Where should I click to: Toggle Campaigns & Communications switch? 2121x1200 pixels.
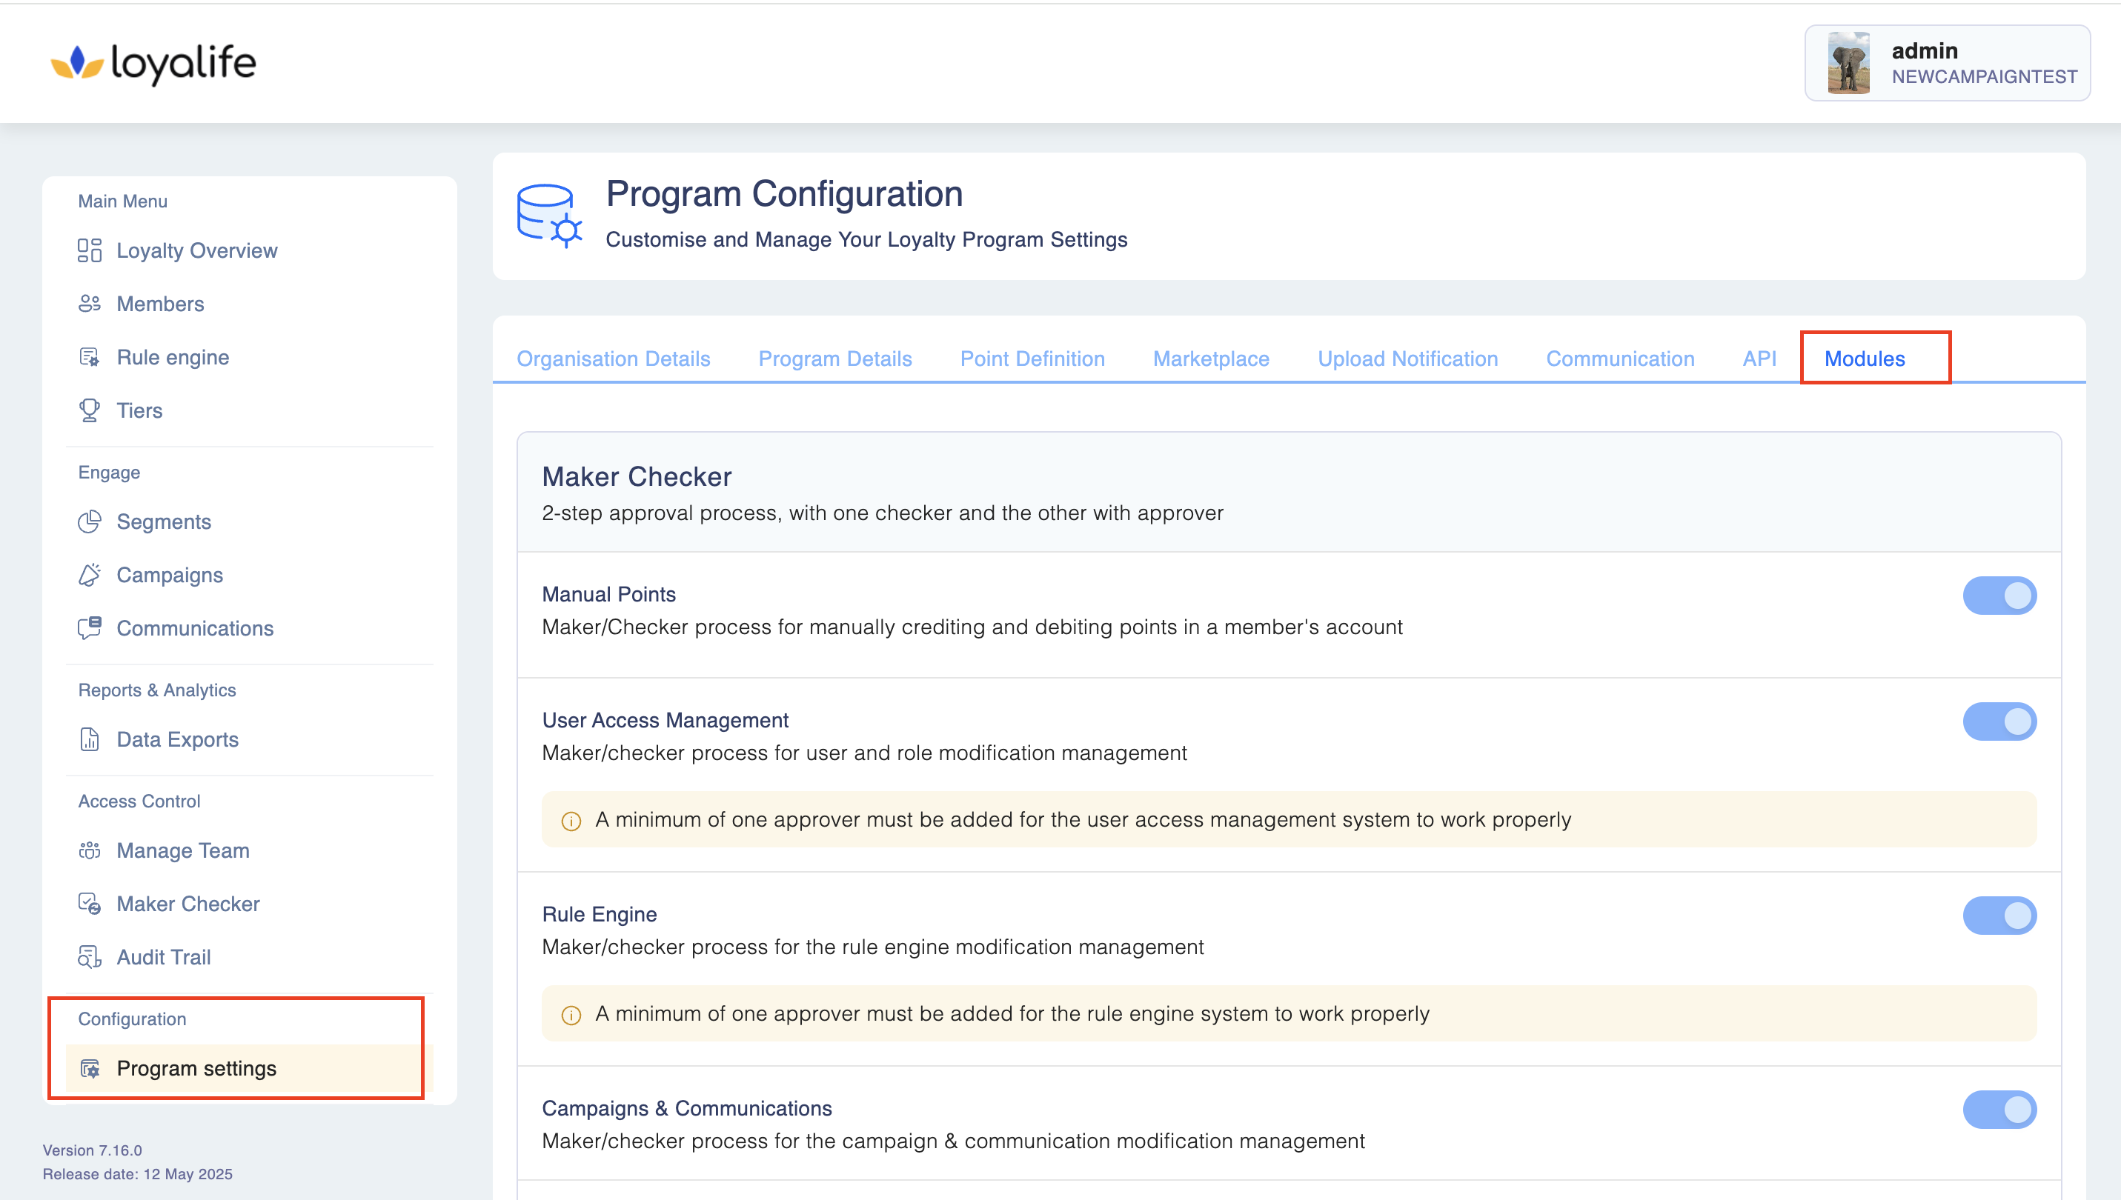point(1998,1110)
